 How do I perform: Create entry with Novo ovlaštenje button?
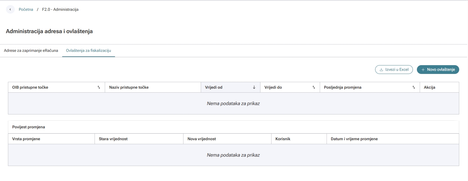438,69
